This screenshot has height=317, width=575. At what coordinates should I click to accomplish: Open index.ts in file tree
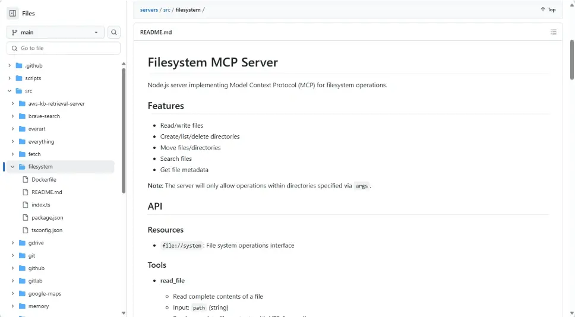click(40, 205)
